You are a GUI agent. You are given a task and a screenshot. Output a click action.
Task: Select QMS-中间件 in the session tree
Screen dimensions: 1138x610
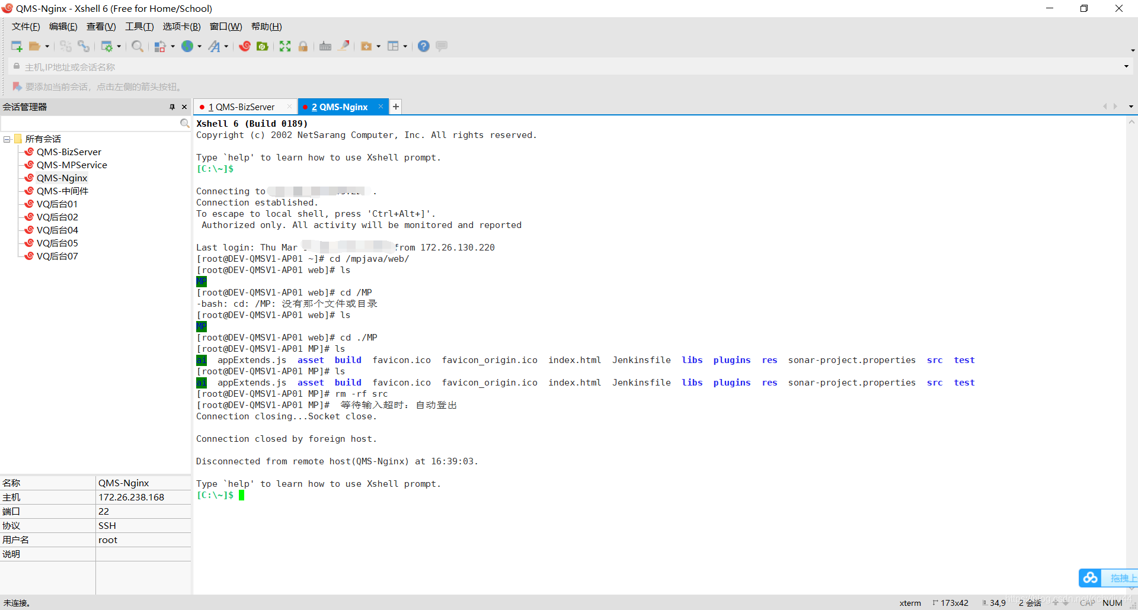(x=62, y=191)
